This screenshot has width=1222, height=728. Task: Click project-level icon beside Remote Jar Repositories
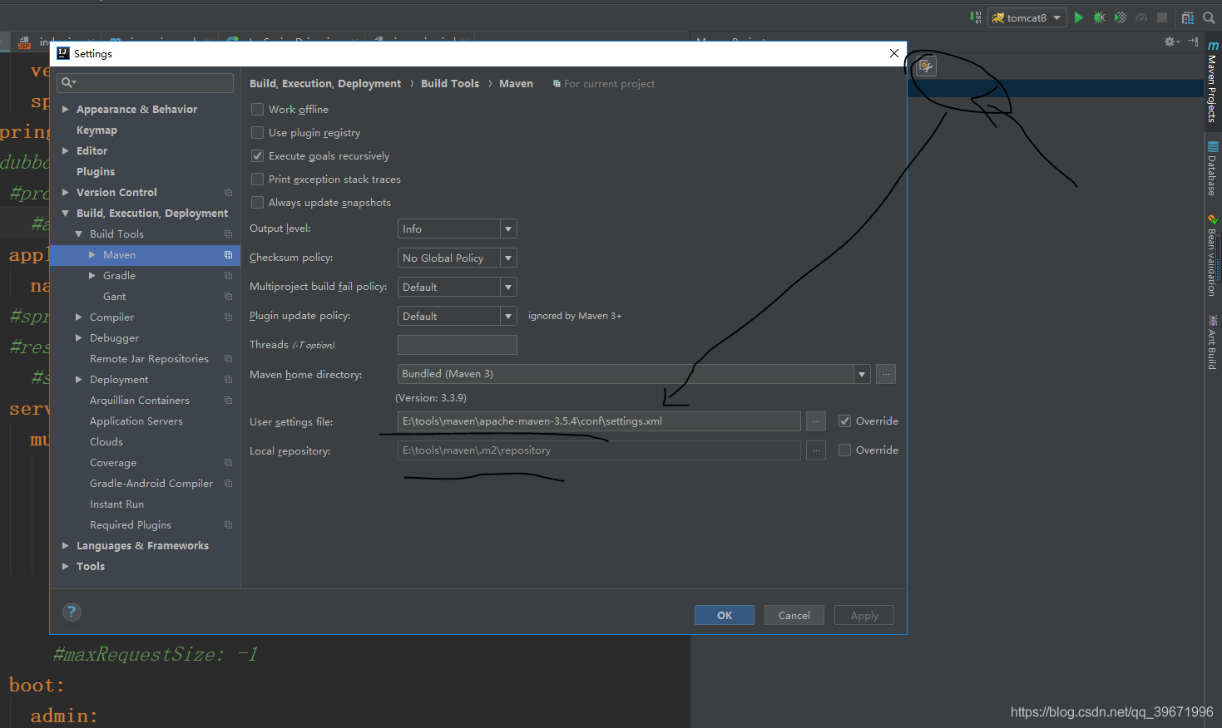(228, 359)
